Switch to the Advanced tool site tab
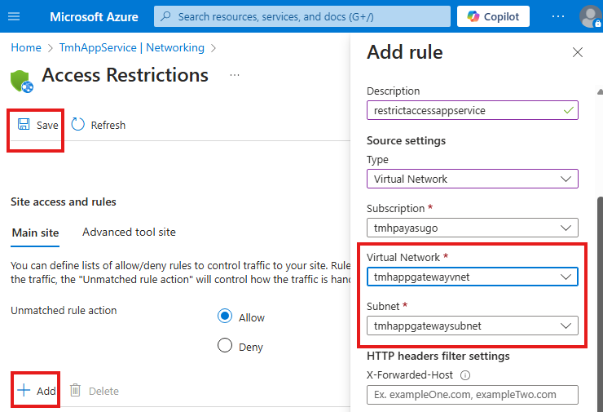The image size is (603, 412). [129, 233]
